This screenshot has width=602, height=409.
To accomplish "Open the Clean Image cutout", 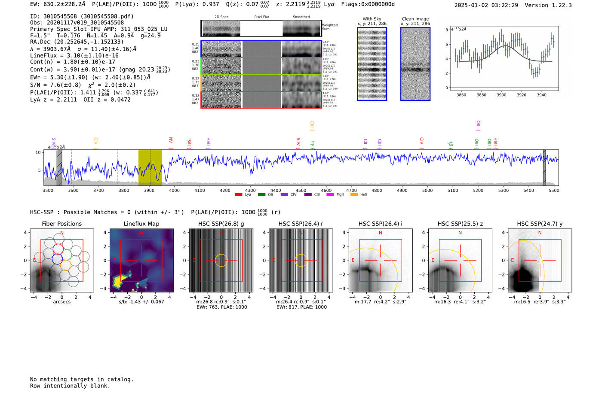I will pos(415,64).
